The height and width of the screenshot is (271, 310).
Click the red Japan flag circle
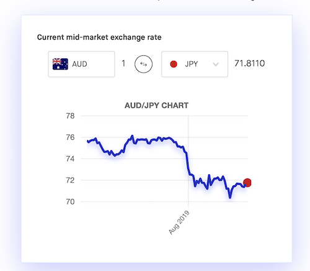[x=174, y=64]
